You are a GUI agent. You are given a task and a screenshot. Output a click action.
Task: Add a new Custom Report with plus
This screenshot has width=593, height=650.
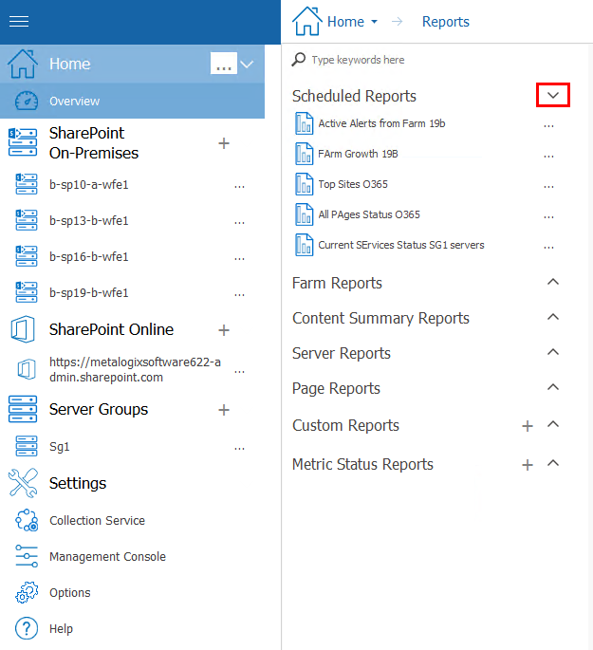pos(528,426)
